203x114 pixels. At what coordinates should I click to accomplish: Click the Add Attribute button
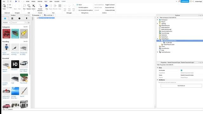click(x=181, y=86)
